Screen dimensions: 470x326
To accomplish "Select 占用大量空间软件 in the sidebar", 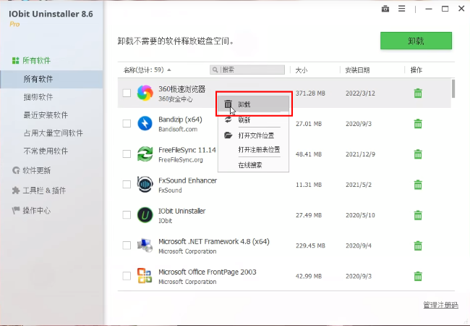I will (54, 133).
